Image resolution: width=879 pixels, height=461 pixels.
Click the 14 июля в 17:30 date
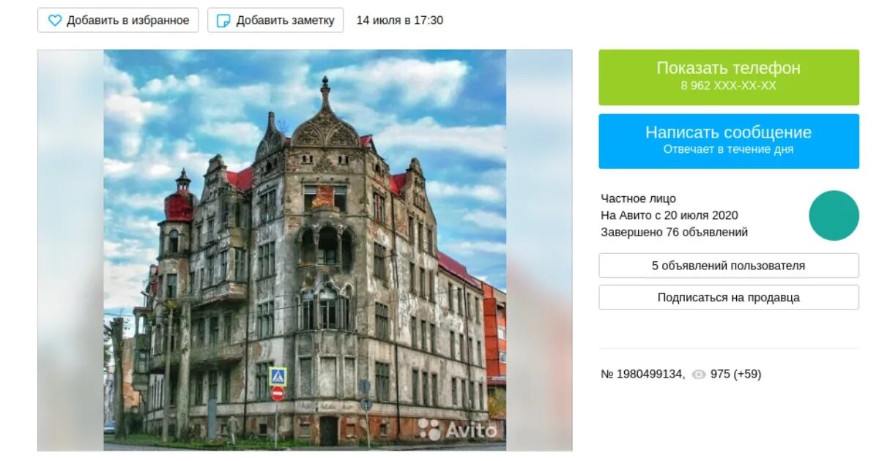point(400,20)
